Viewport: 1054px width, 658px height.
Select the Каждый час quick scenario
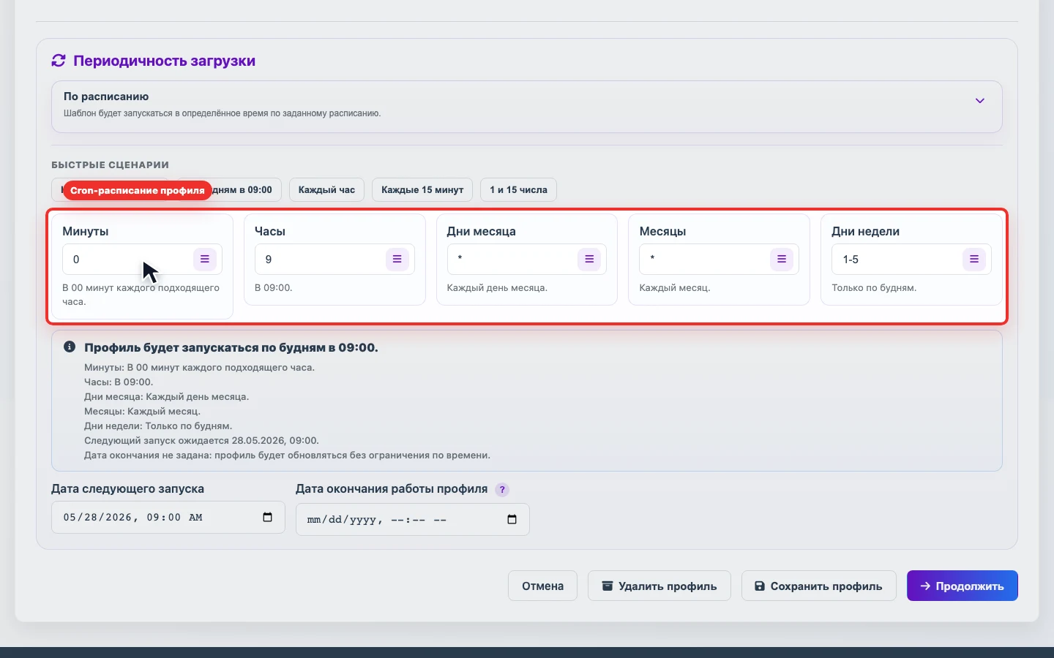tap(326, 190)
